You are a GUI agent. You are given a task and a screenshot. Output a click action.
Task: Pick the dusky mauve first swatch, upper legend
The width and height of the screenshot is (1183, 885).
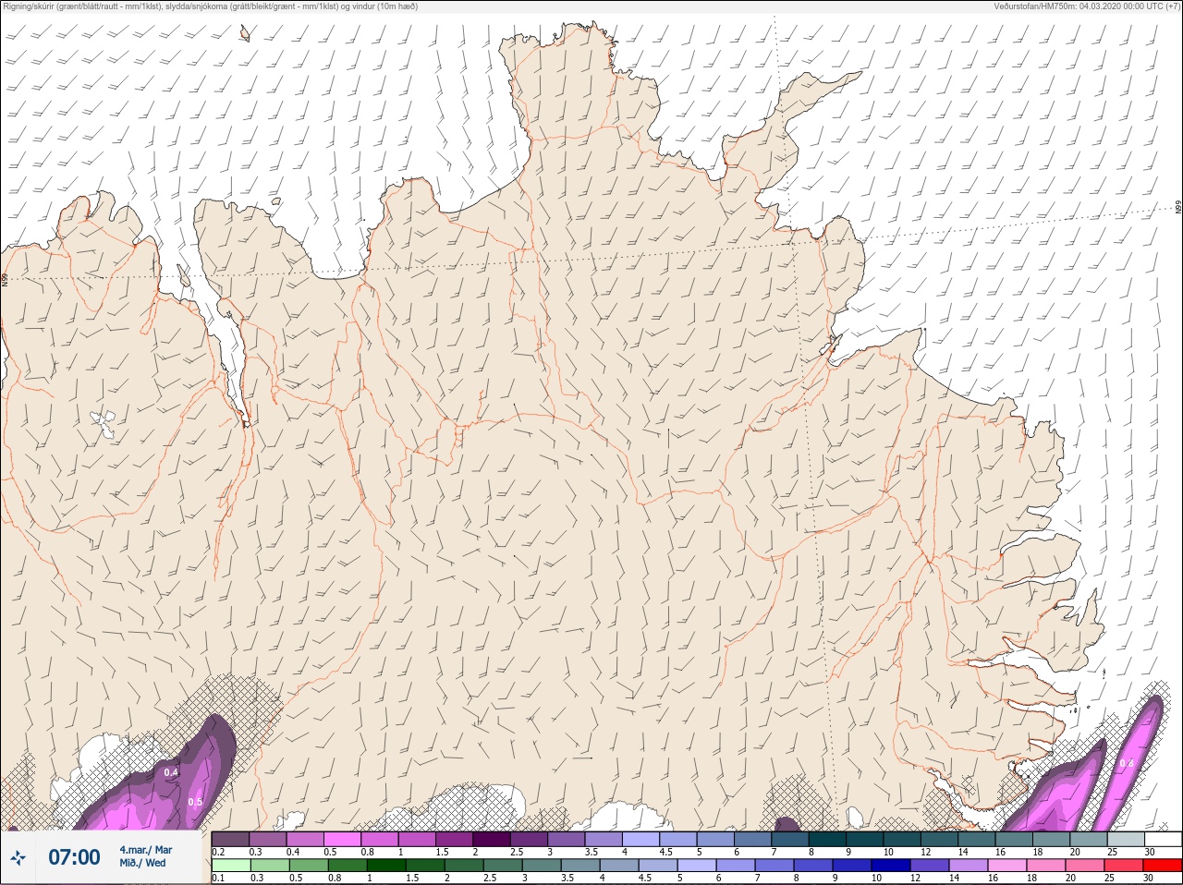pyautogui.click(x=231, y=839)
